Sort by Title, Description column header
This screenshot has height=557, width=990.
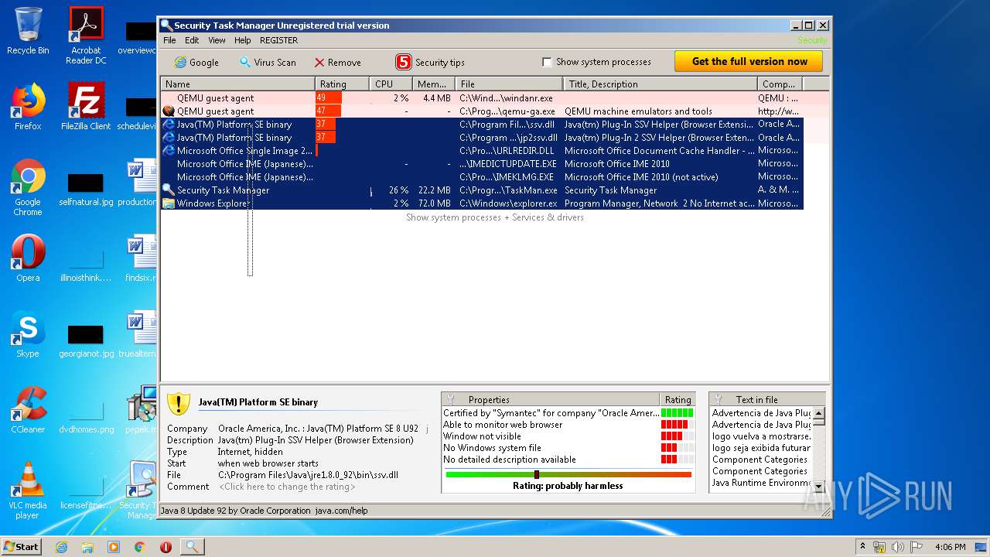pos(661,84)
